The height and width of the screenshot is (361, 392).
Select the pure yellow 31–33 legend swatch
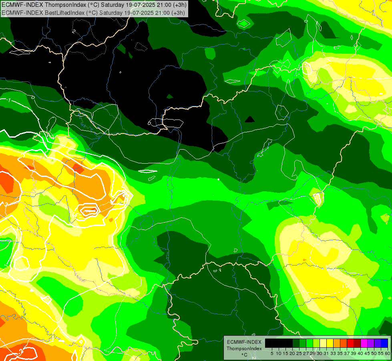click(x=330, y=343)
